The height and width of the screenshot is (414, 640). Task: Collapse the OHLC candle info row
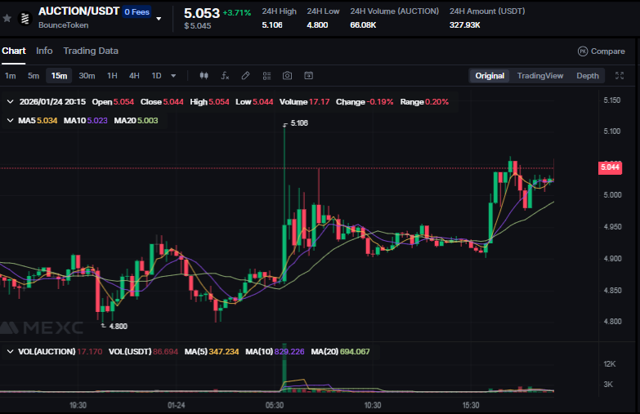click(x=10, y=102)
